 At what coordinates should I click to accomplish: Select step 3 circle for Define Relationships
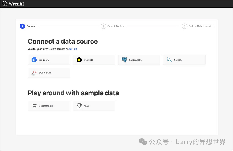(x=185, y=26)
